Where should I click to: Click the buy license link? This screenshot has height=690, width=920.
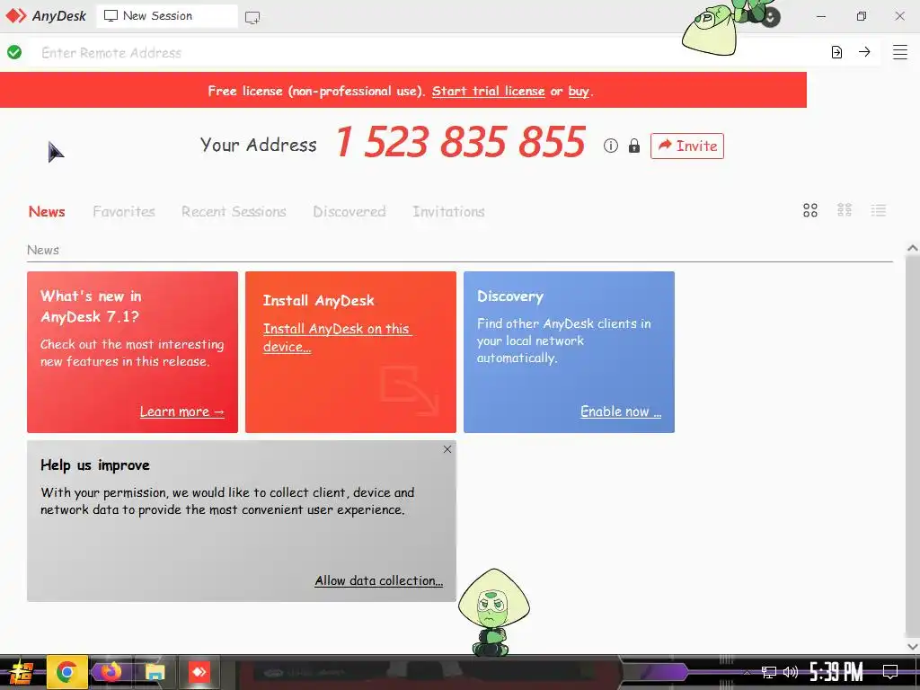[579, 91]
